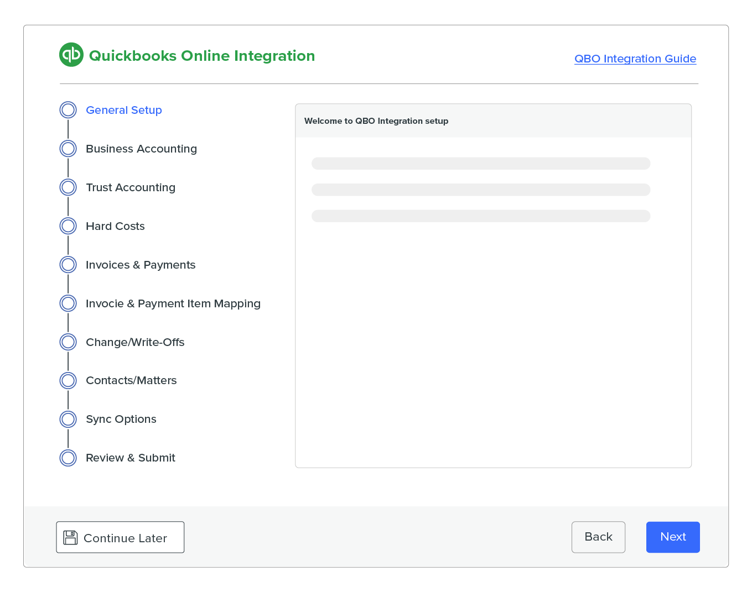Select the Review & Submit label
This screenshot has height=592, width=752.
[130, 458]
